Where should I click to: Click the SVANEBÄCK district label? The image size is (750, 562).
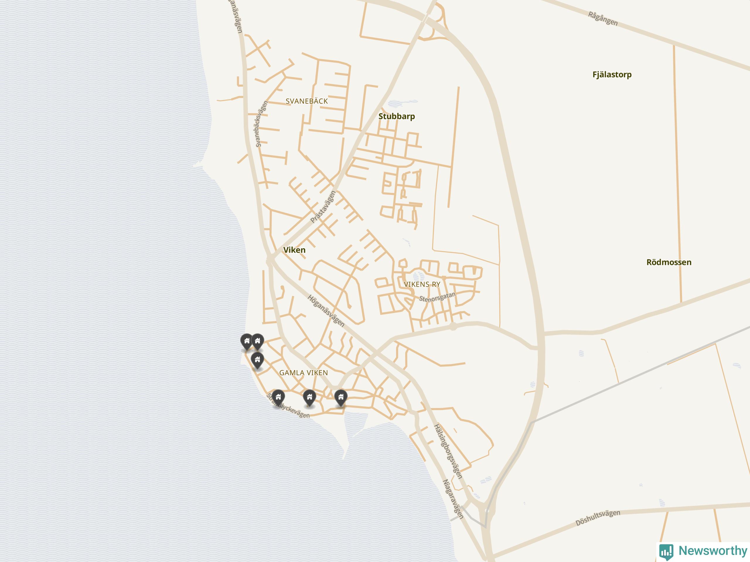[x=307, y=101]
